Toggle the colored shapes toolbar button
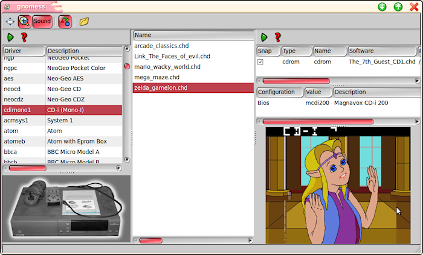 pos(65,22)
